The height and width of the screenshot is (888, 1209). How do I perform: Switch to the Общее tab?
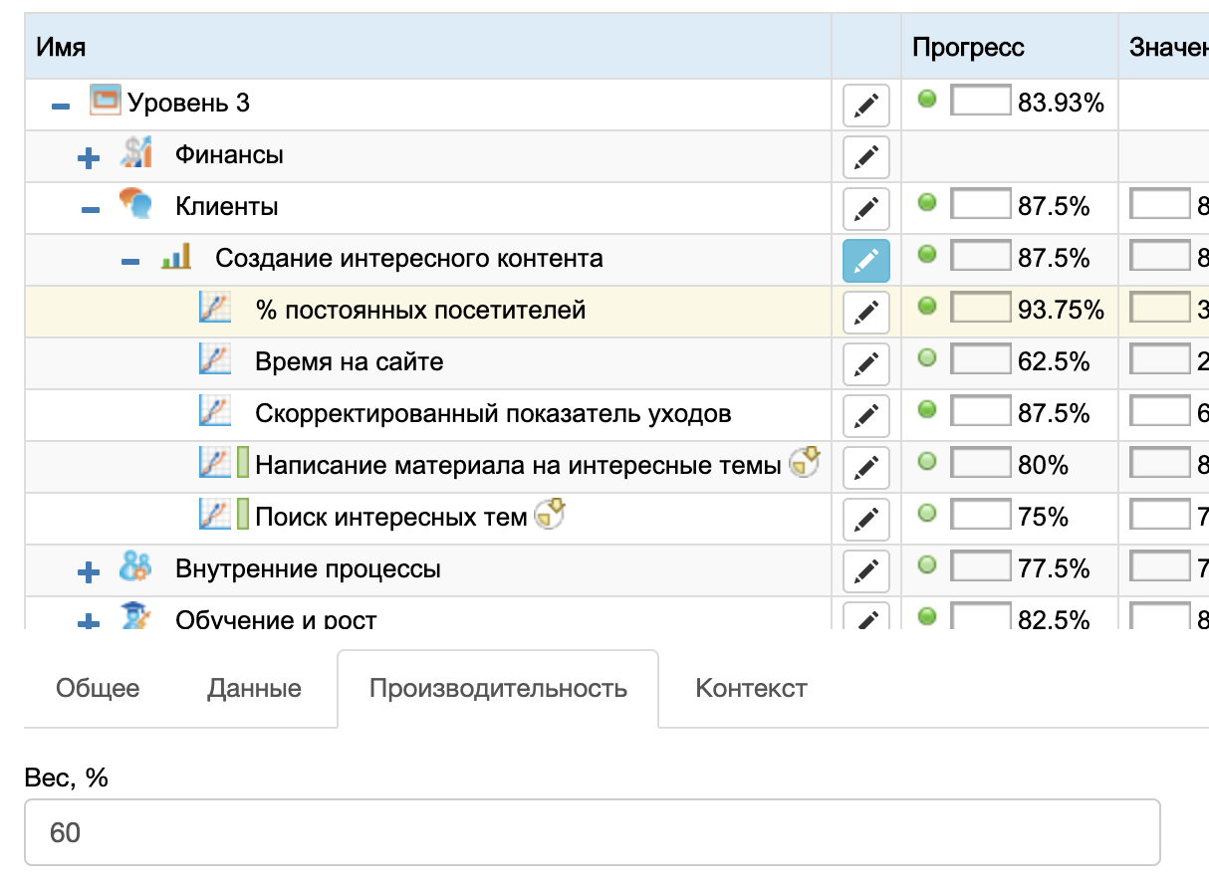[x=98, y=689]
